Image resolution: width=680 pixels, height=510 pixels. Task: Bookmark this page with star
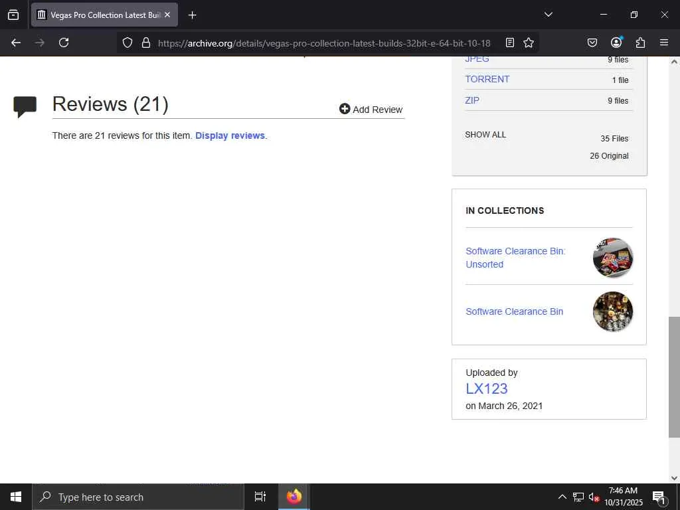pos(528,42)
